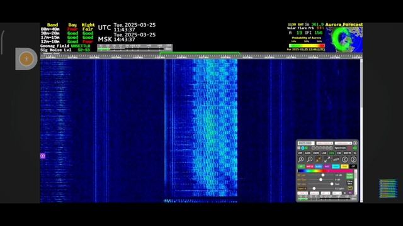This screenshot has width=403, height=226.
Task: Click the zoom to band icon
Action: [336, 159]
